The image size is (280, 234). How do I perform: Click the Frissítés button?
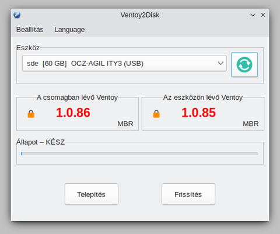point(188,194)
